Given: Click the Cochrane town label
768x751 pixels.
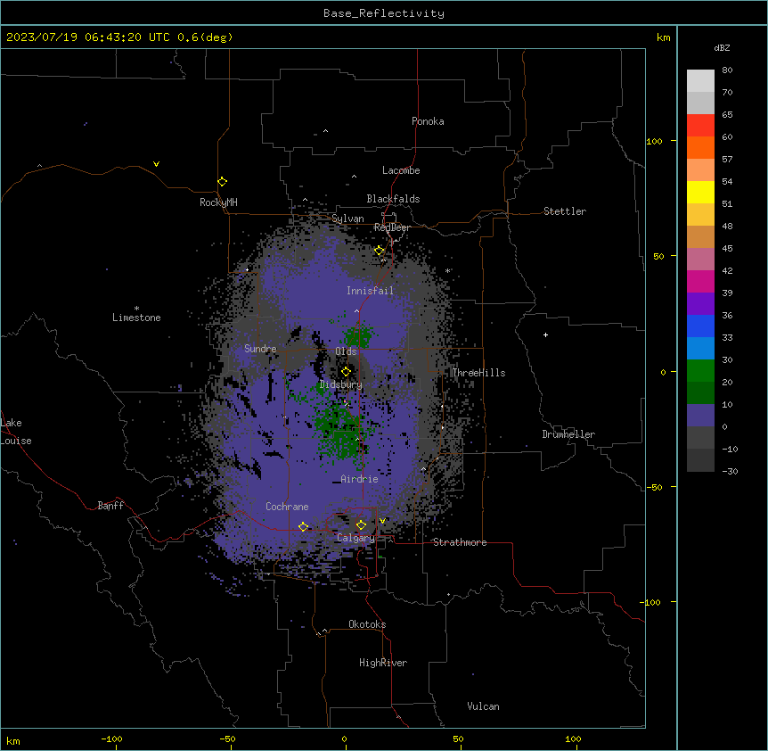Looking at the screenshot, I should pos(287,507).
